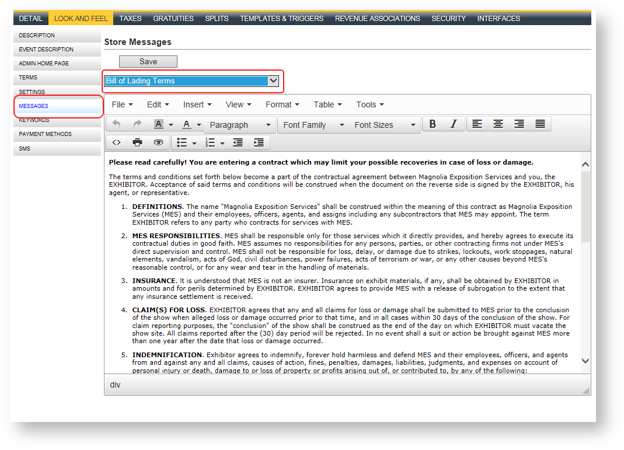Click the Save button
624x450 pixels.
click(x=148, y=61)
